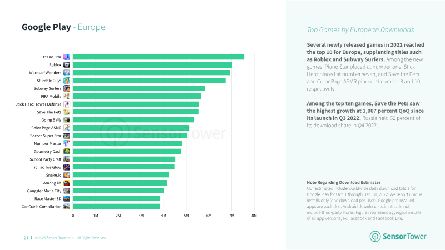The width and height of the screenshot is (445, 250).
Task: Click the Words of Wonders bar
Action: (x=151, y=73)
